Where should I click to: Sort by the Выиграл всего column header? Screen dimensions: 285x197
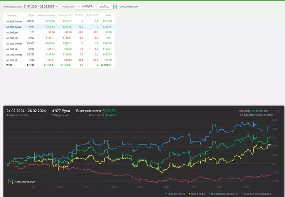pos(46,15)
